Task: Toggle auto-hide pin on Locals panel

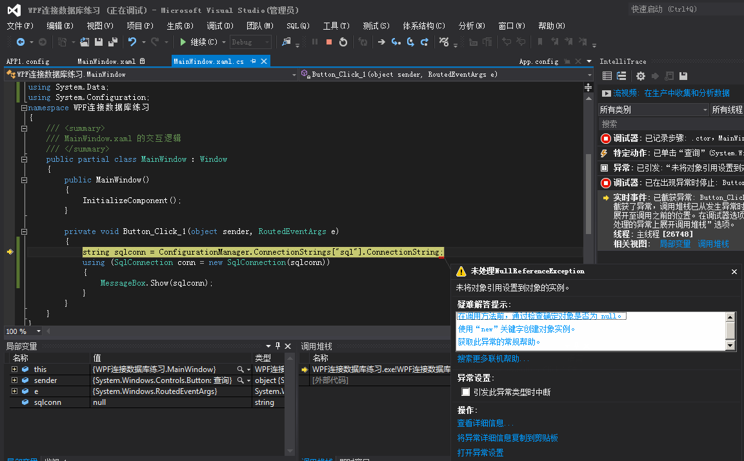Action: point(278,346)
